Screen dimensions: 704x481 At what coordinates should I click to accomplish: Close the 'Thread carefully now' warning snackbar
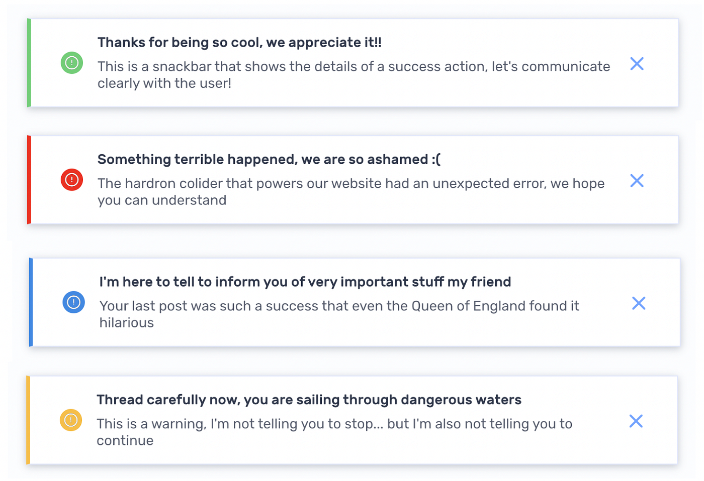[636, 421]
